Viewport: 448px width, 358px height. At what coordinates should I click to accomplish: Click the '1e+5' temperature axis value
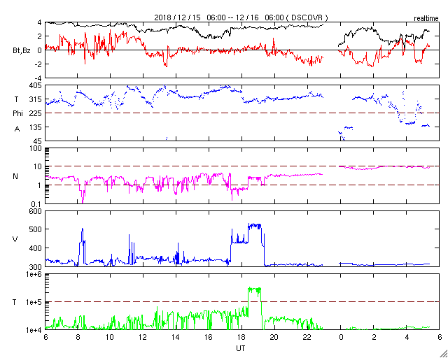[34, 302]
